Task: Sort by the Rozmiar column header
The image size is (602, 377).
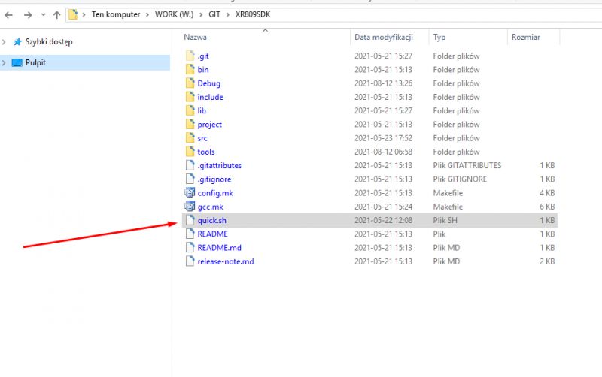Action: coord(525,37)
